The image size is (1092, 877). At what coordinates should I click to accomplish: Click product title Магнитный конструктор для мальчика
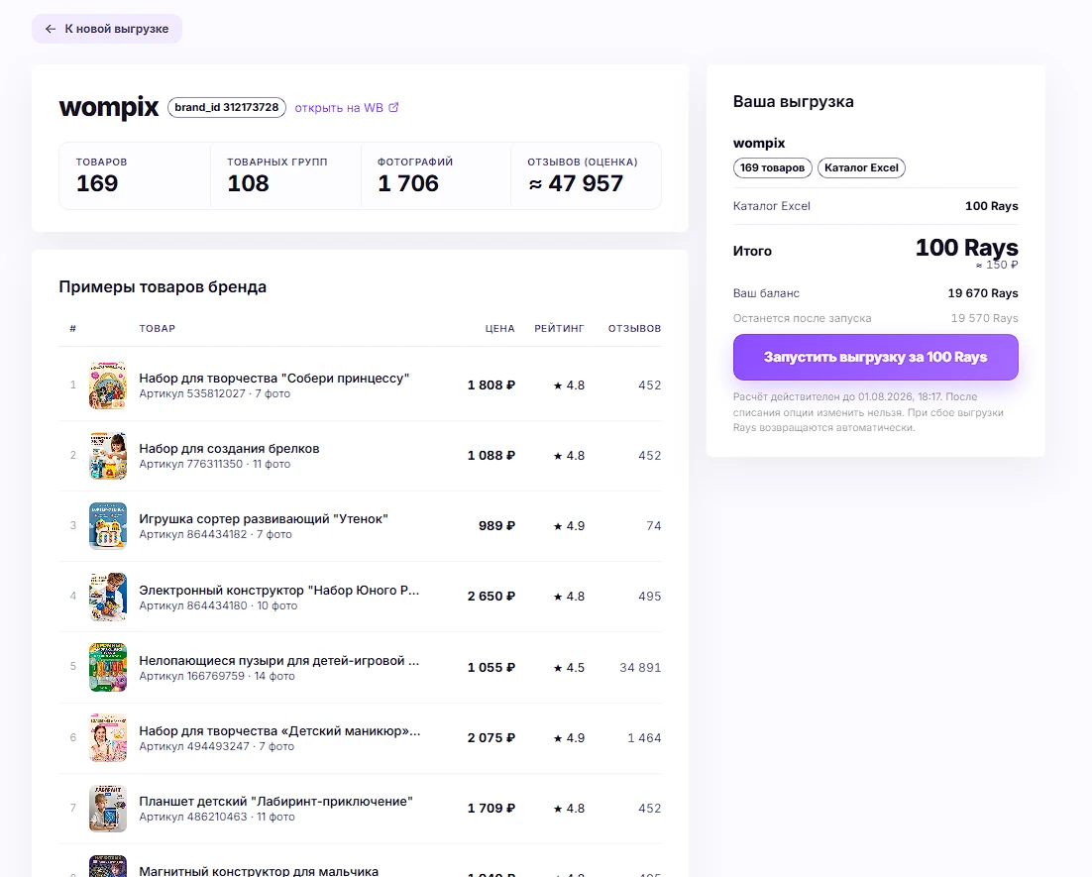259,871
